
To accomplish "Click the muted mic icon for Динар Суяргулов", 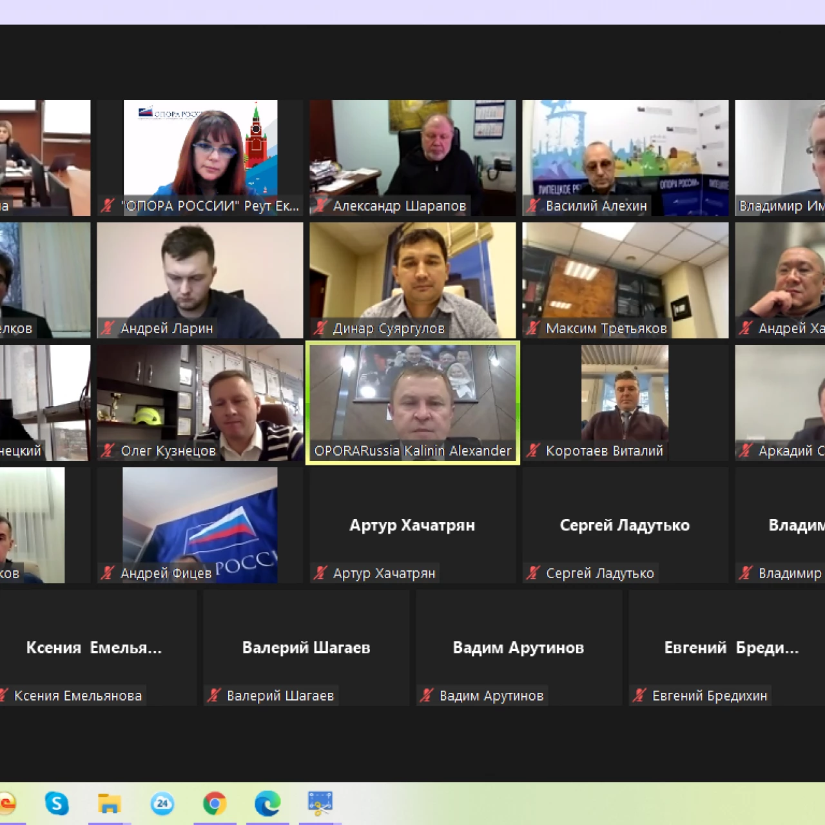I will (320, 328).
